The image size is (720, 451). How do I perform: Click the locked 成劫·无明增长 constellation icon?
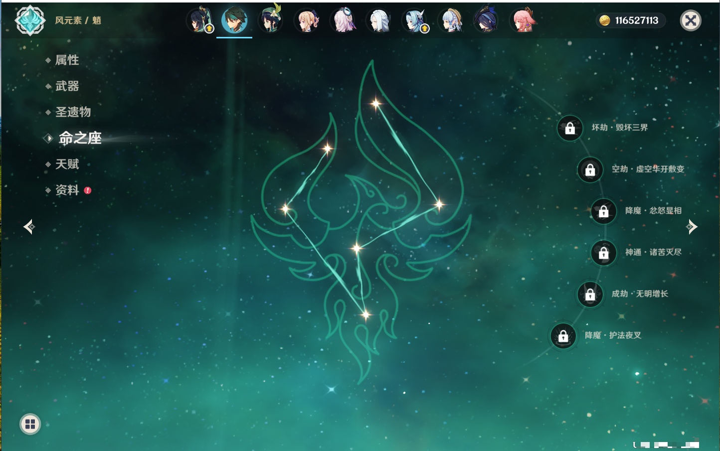[x=590, y=294]
